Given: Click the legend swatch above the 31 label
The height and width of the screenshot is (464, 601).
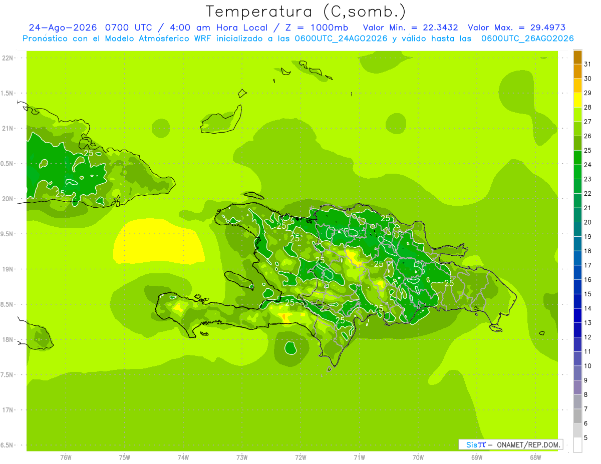Looking at the screenshot, I should [577, 57].
